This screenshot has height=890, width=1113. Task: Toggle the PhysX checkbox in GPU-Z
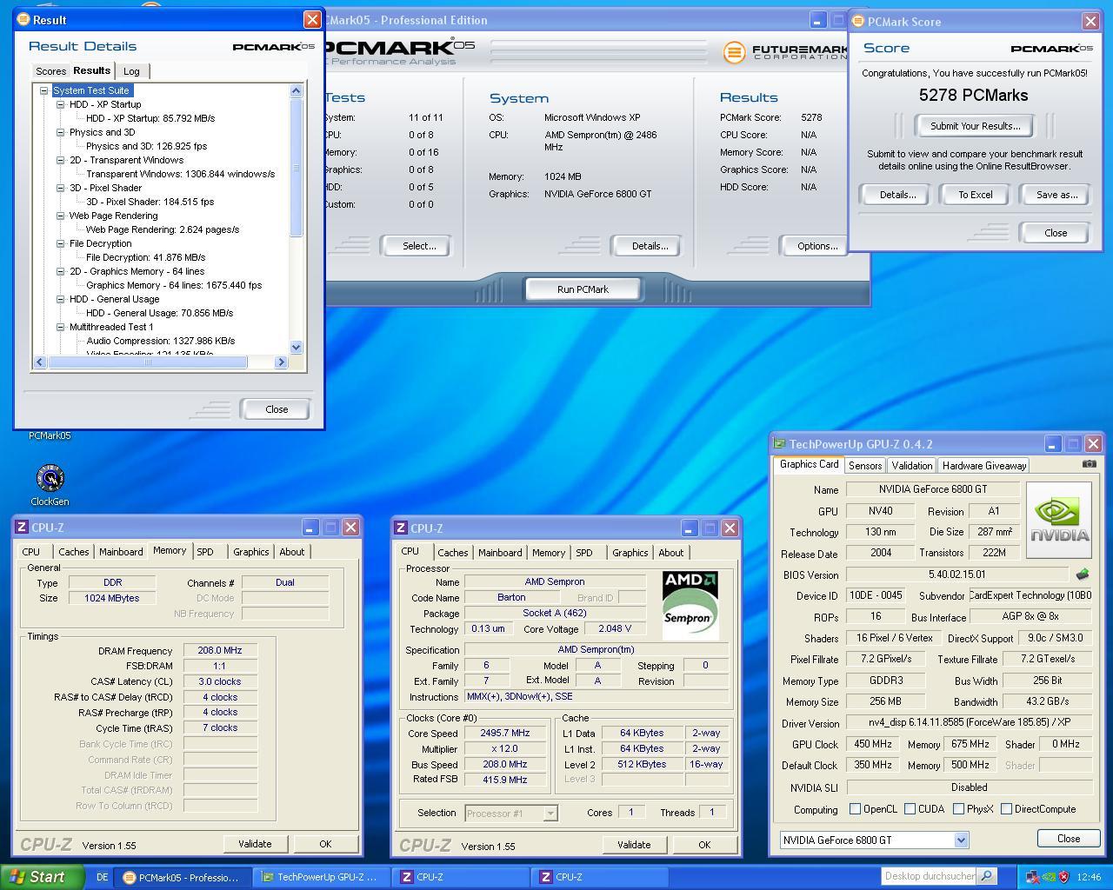tap(958, 808)
